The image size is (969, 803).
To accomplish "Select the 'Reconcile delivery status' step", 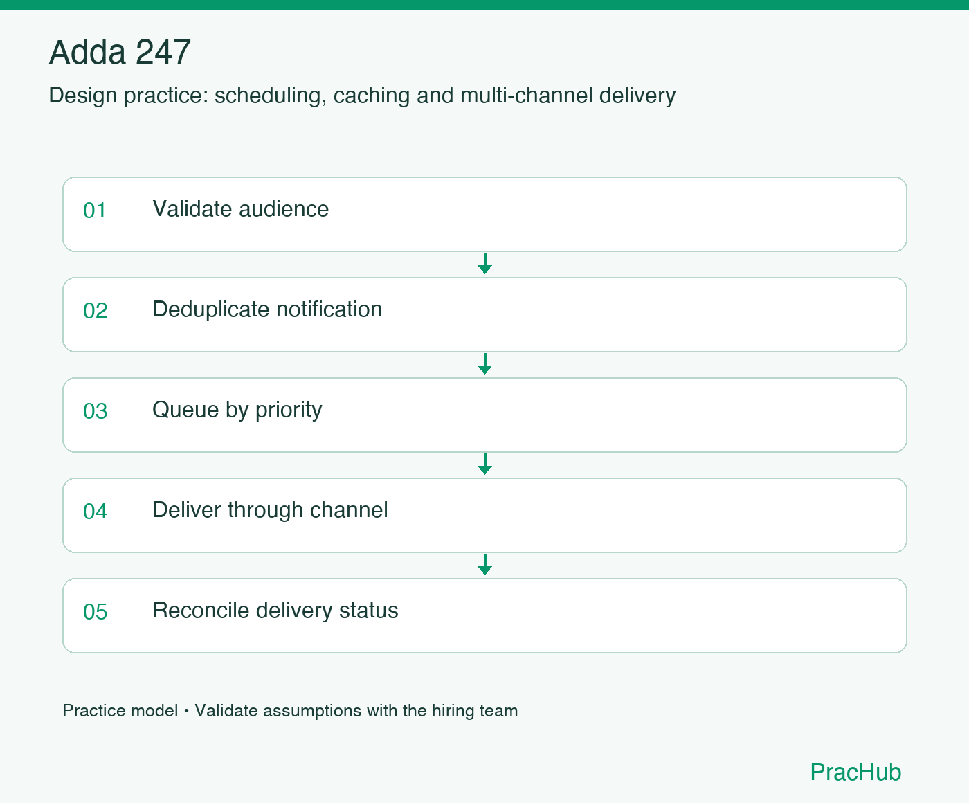I will coord(484,615).
